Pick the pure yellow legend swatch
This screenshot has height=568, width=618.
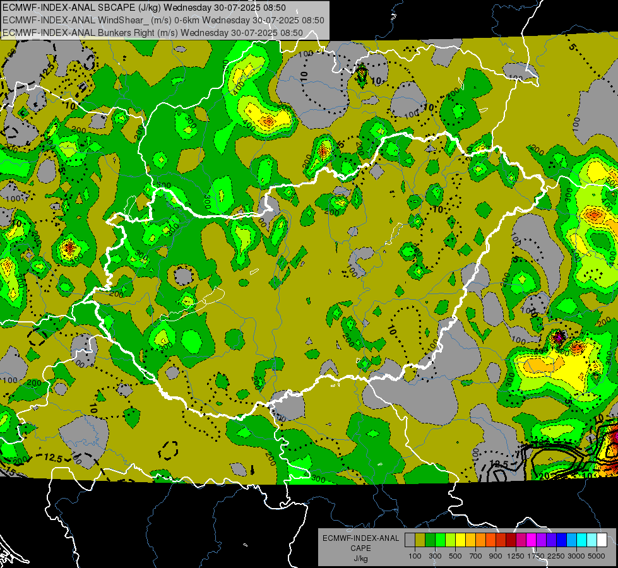[x=460, y=540]
